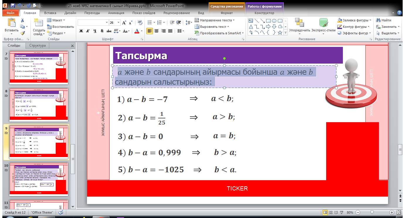The width and height of the screenshot is (405, 218).
Task: Click Преобразовать в SmartArt button
Action: 219,33
